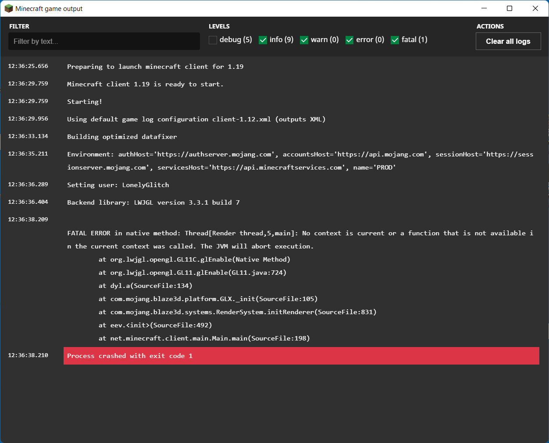Minimize the Minecraft game output window

484,8
